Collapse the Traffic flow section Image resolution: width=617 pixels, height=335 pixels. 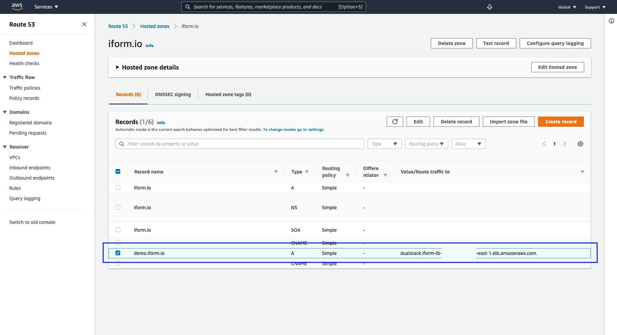coord(5,77)
